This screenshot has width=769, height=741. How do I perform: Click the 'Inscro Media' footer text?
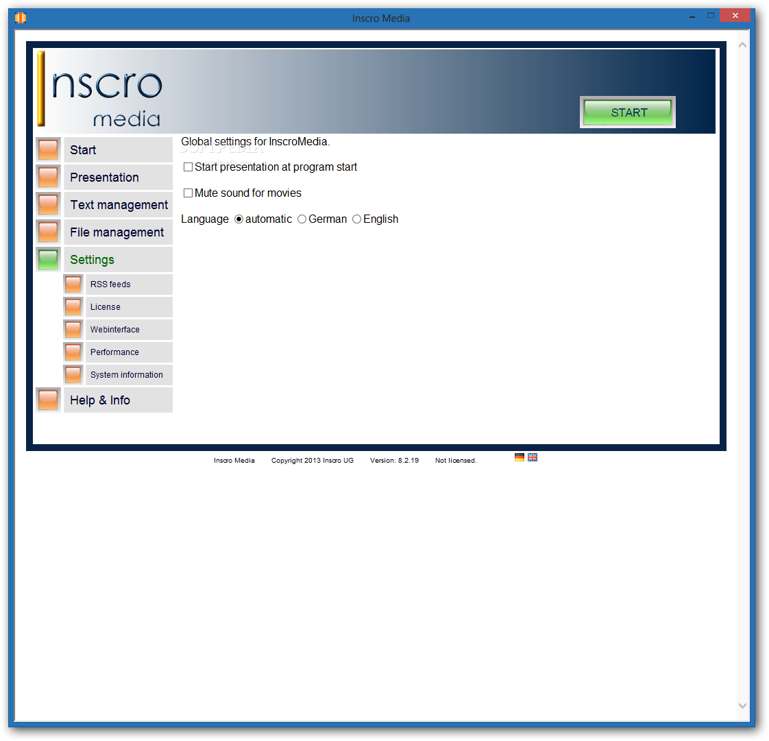234,461
